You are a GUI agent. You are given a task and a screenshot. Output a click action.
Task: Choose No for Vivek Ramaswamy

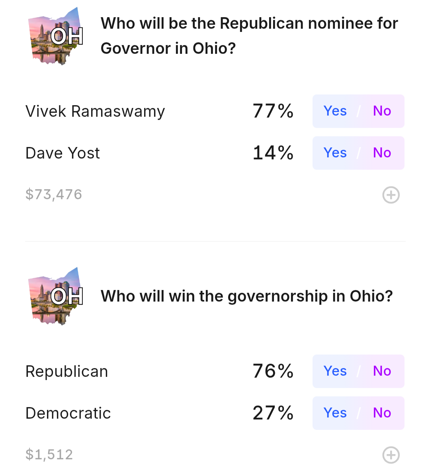382,111
